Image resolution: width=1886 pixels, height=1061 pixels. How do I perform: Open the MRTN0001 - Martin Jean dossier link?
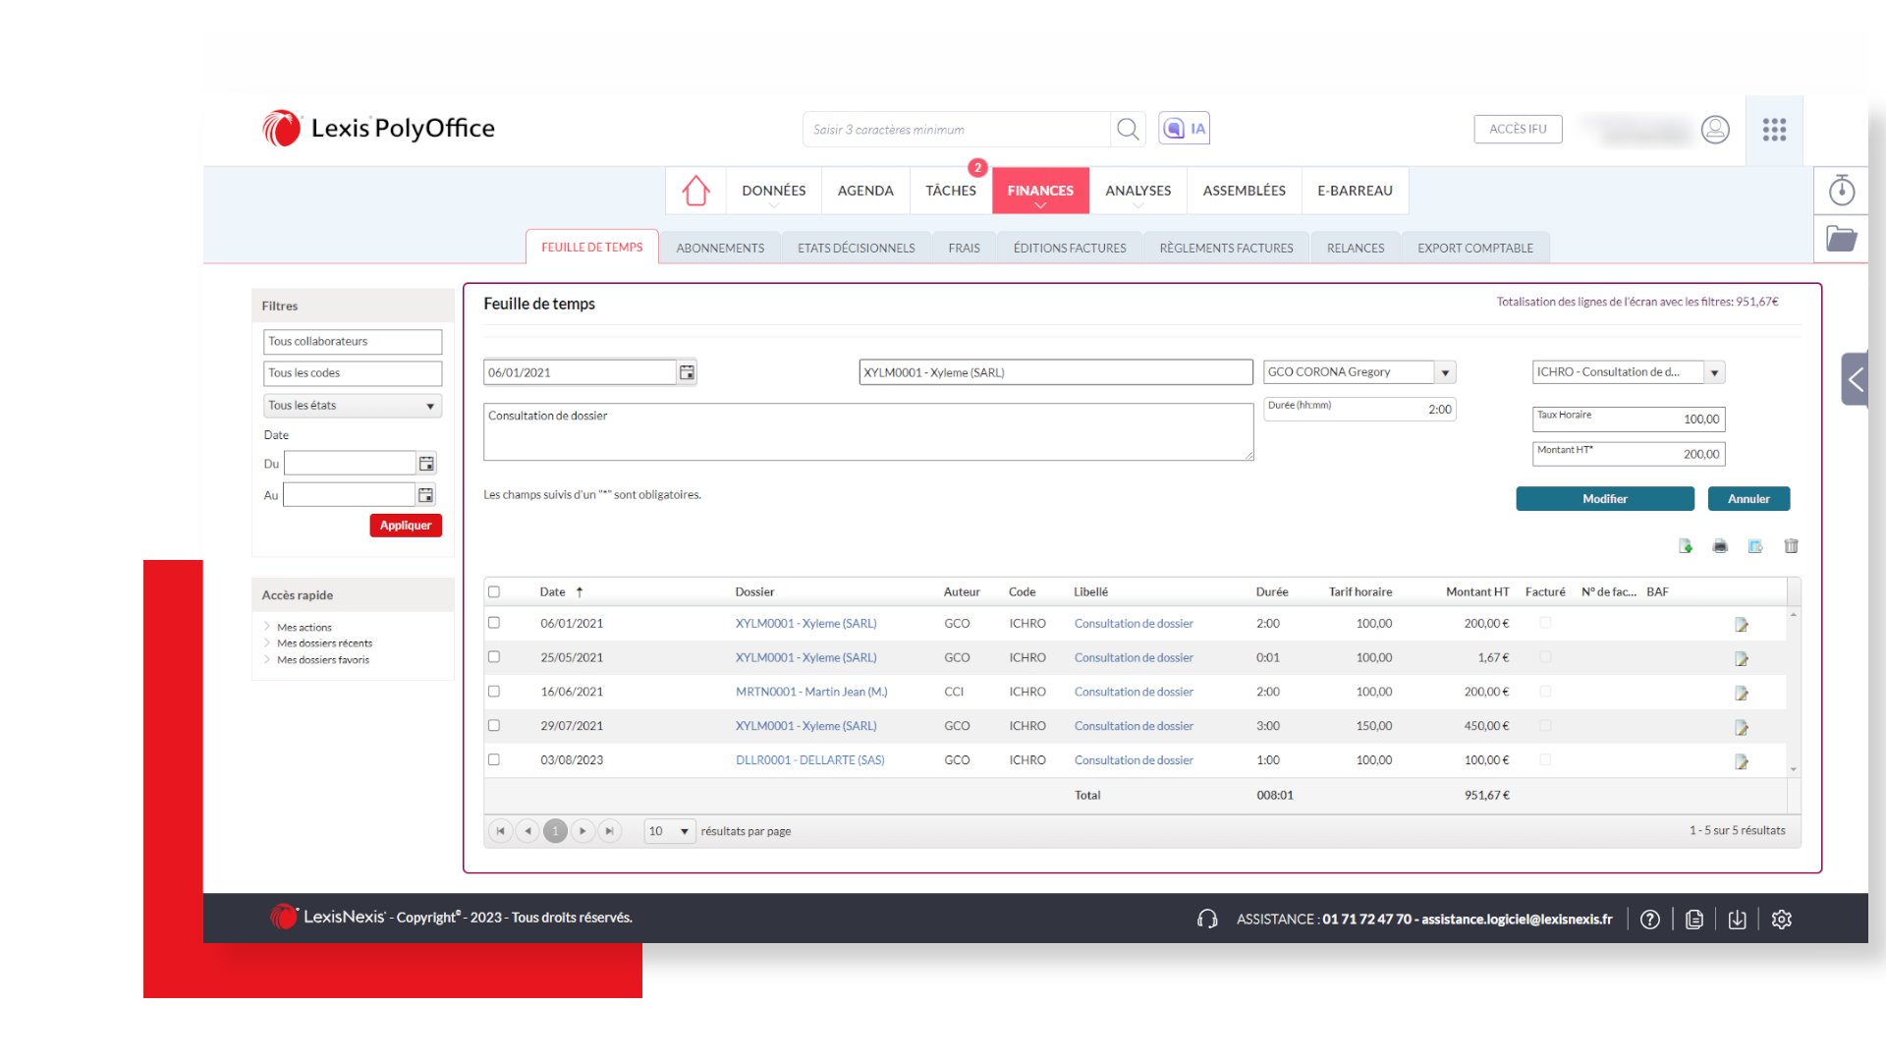[x=811, y=692]
